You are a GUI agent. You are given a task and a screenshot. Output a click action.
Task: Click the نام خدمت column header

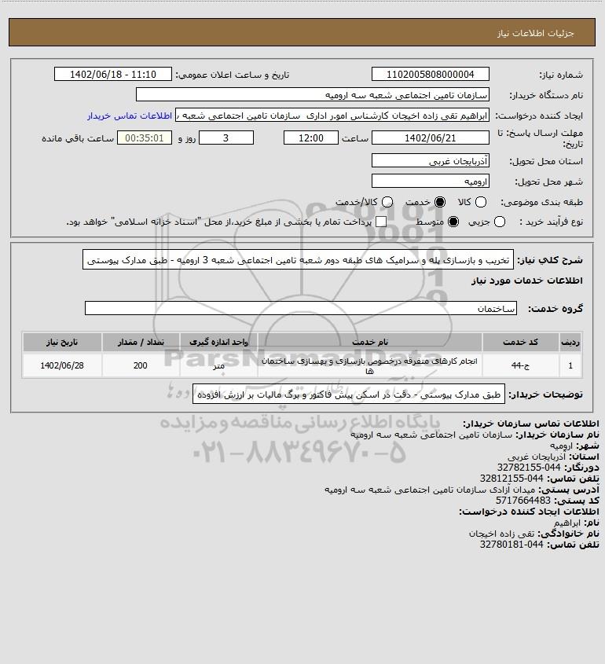click(x=369, y=342)
